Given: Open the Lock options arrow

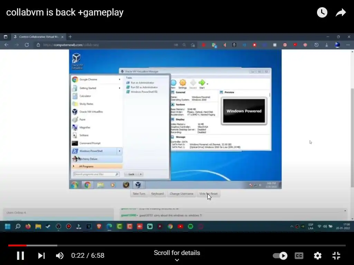Looking at the screenshot, I should pyautogui.click(x=141, y=174).
